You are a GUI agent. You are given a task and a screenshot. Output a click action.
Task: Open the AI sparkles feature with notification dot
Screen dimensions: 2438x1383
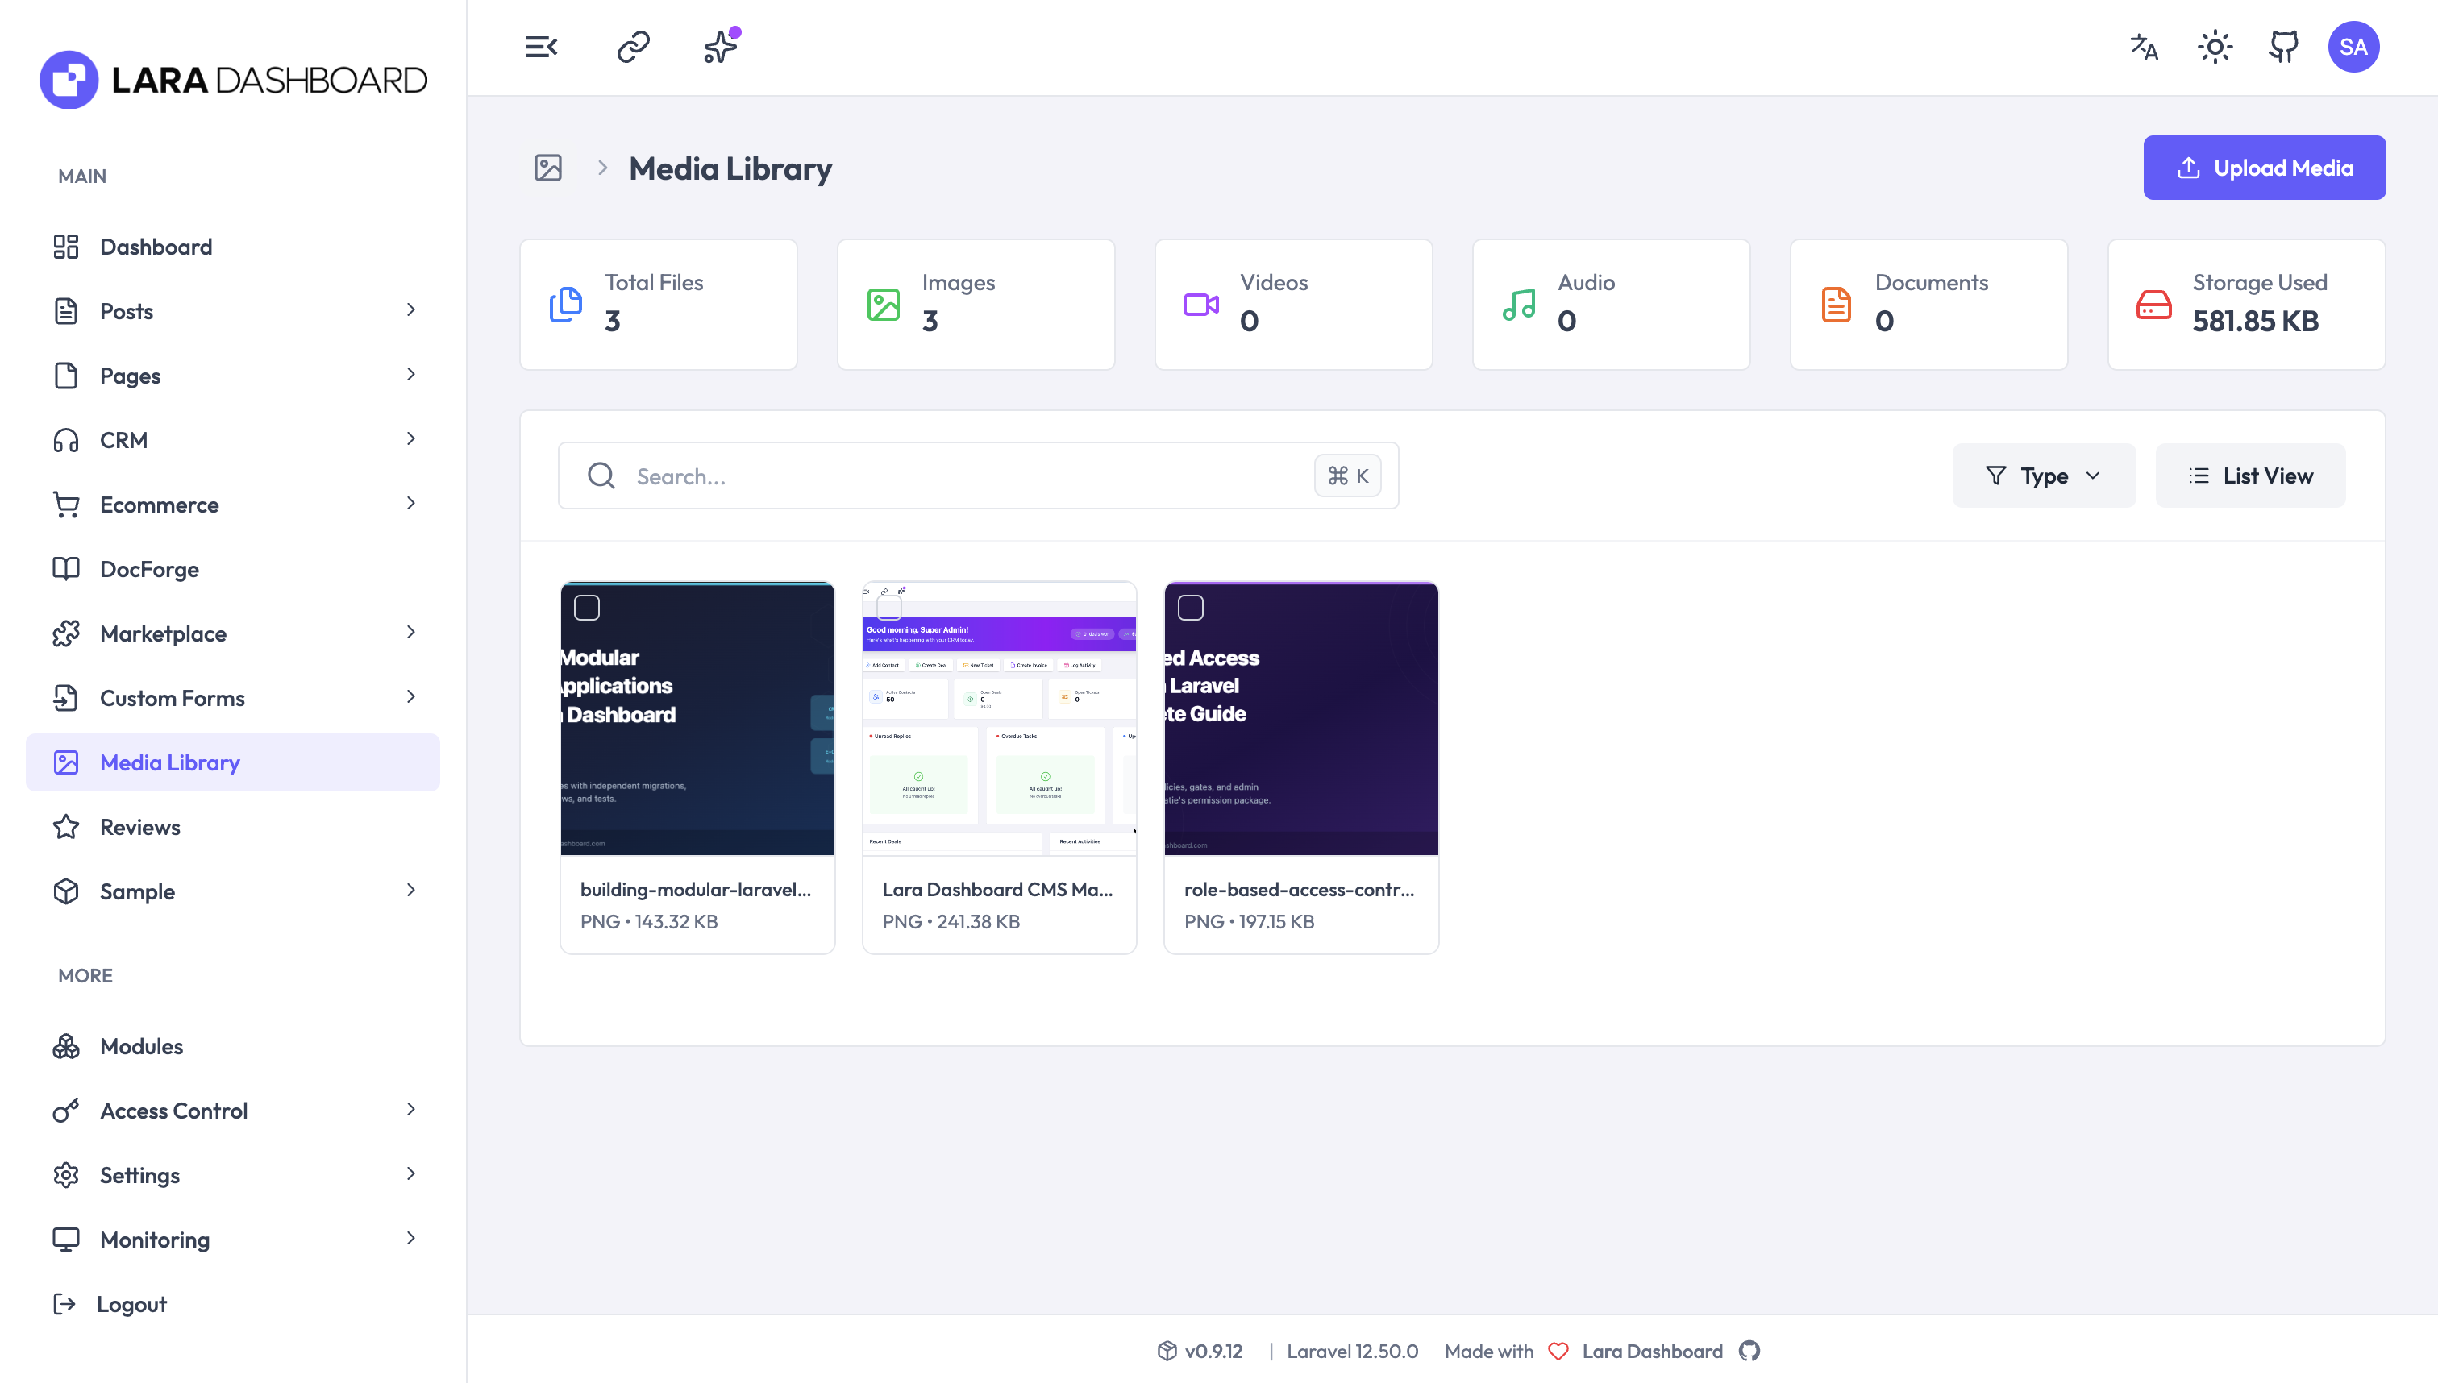click(719, 46)
